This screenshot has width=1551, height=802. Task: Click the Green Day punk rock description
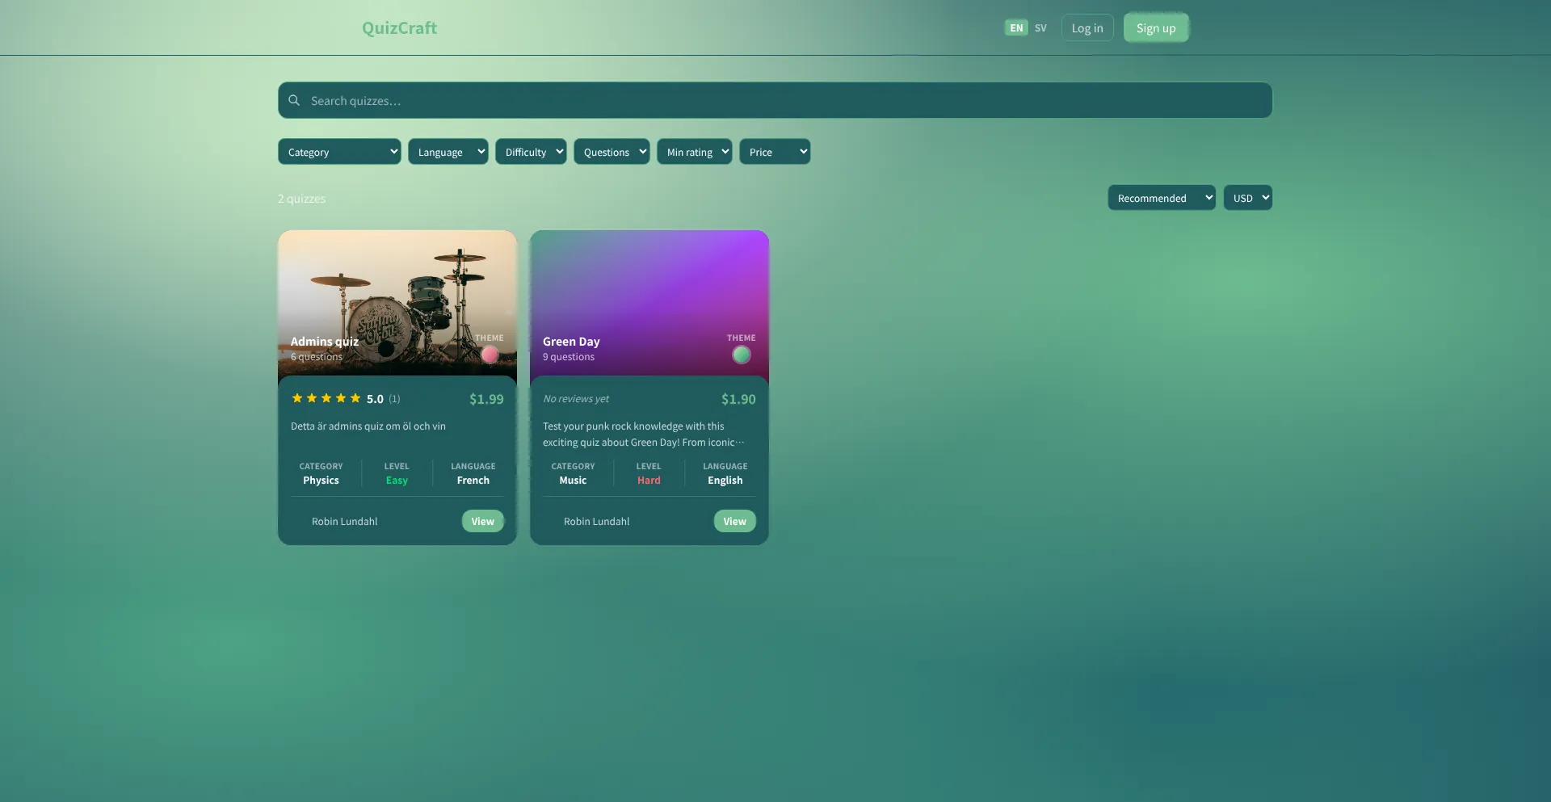click(644, 434)
